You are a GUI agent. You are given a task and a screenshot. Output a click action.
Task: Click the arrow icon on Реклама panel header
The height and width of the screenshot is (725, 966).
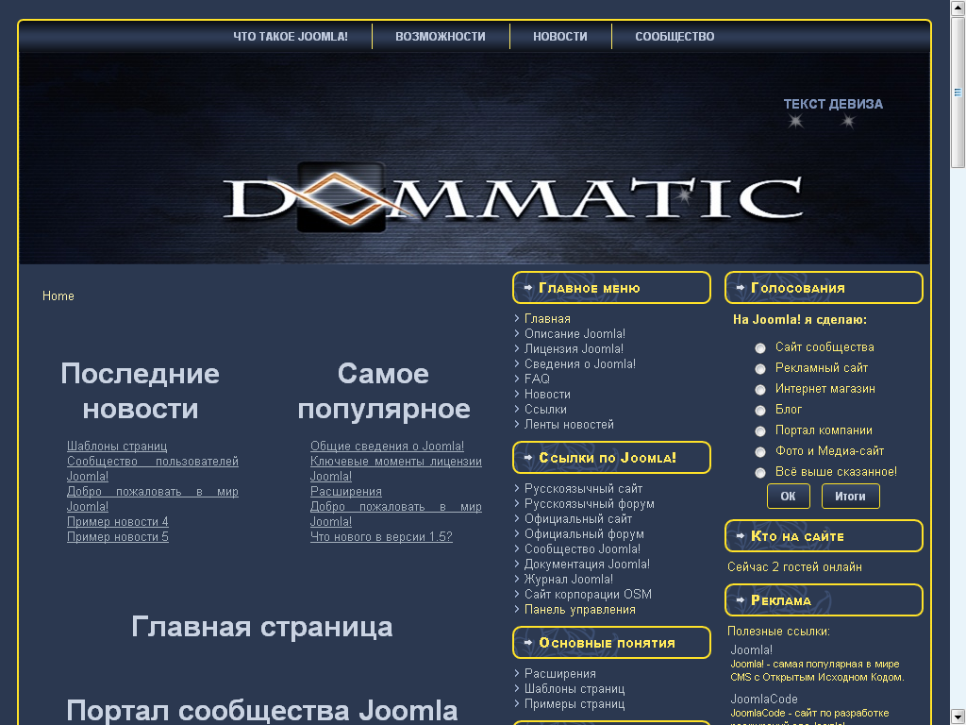tap(741, 599)
